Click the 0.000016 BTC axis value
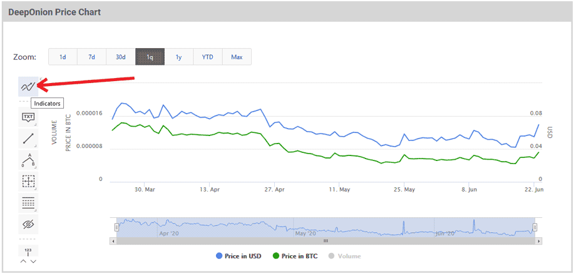The width and height of the screenshot is (574, 274). click(90, 114)
